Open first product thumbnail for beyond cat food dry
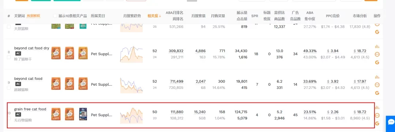Viewport: 395px width, 132px height. pos(56,53)
